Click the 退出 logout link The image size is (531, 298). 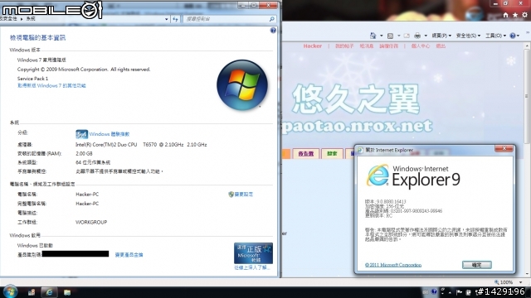point(441,46)
